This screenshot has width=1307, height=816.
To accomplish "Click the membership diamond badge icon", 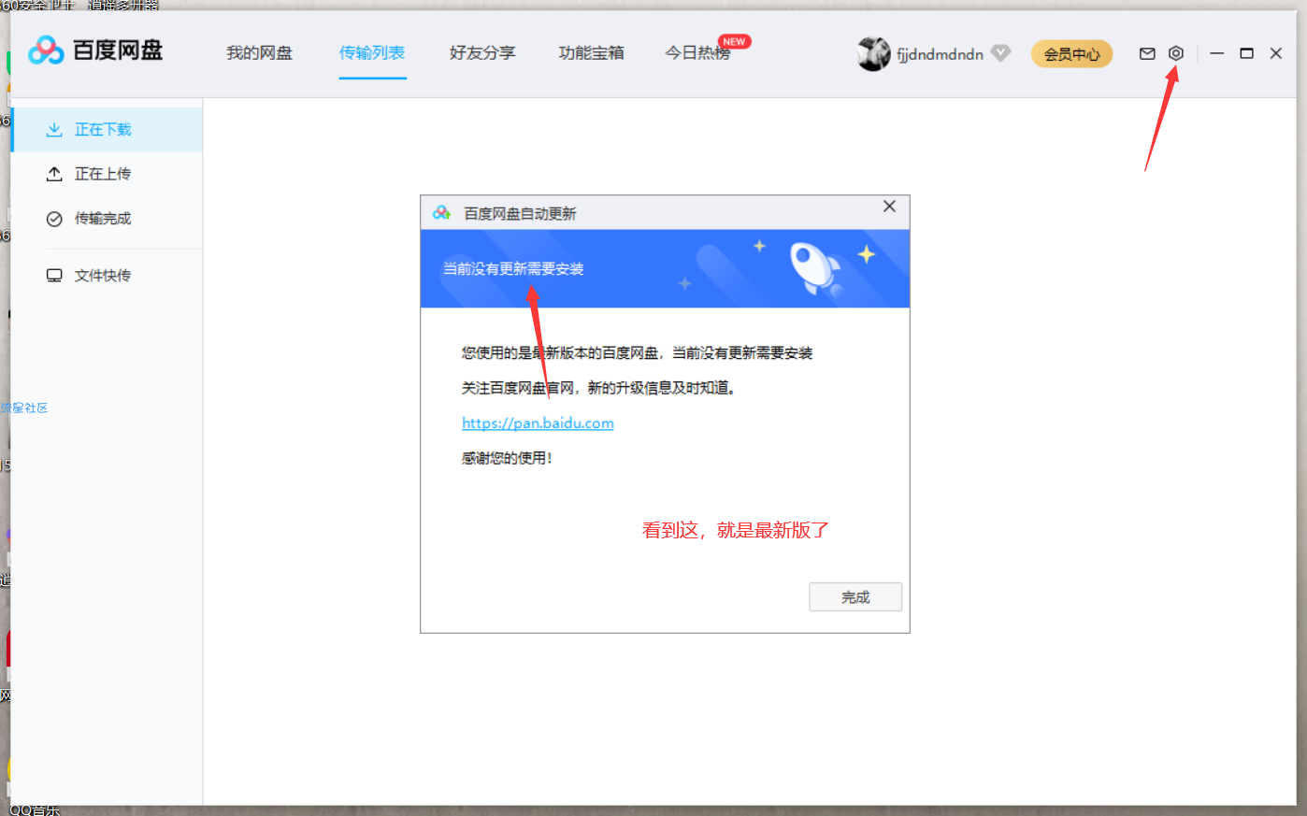I will (x=1000, y=53).
